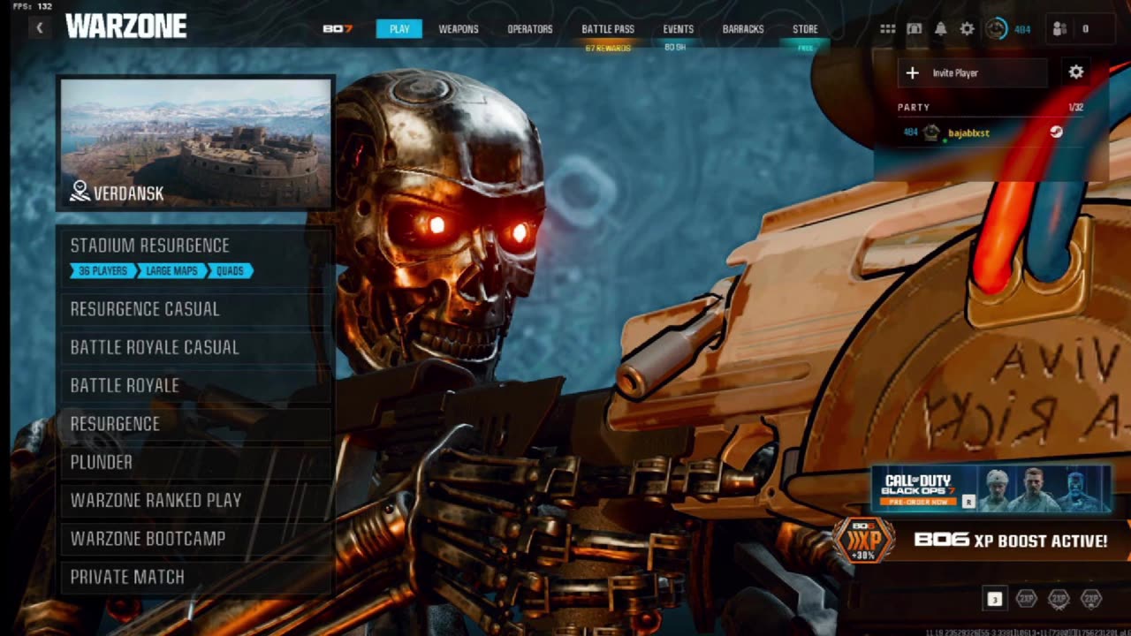Open the BO7 tab icon

[x=338, y=29]
